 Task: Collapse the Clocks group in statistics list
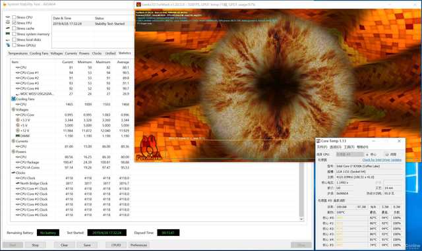[x=13, y=173]
